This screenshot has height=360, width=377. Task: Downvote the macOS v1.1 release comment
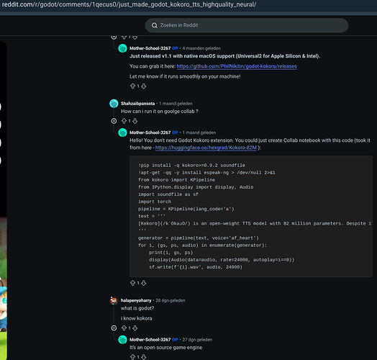(144, 86)
